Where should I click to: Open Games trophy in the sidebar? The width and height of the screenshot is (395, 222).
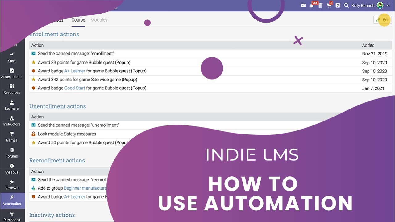12,137
